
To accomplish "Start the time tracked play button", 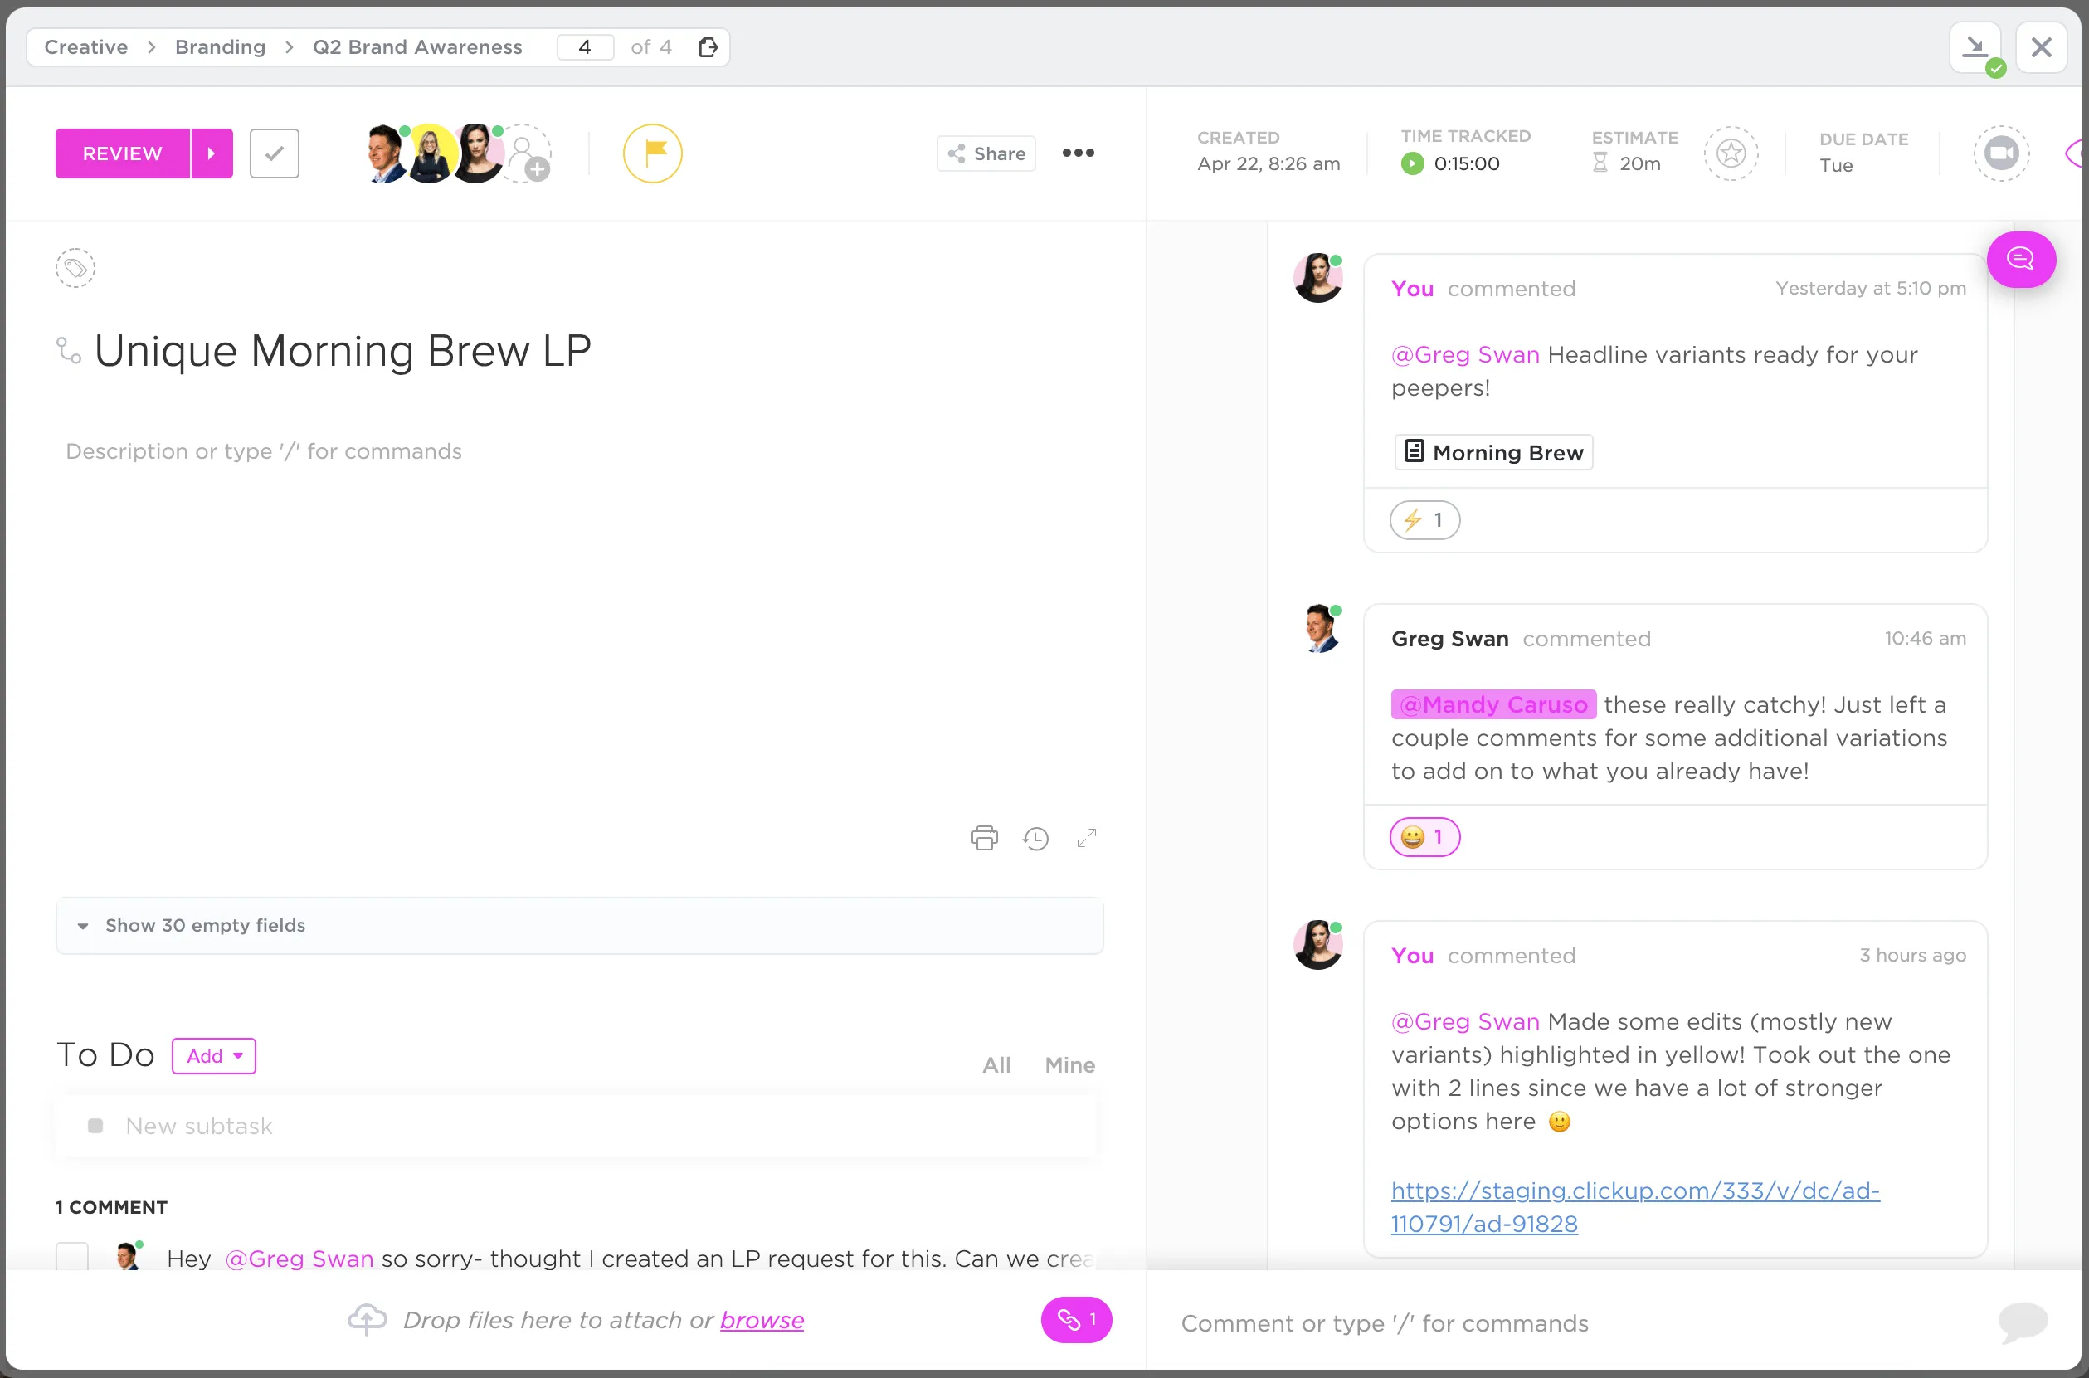I will click(1411, 163).
